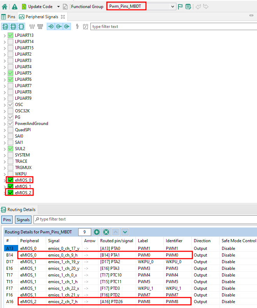Click the emios_2_ch_7_h signal cell

tap(63, 301)
